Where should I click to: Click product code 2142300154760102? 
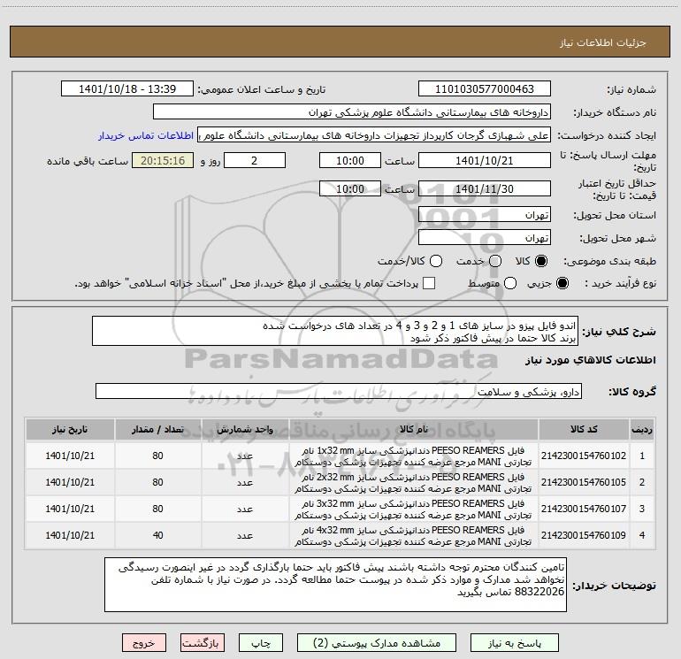(x=584, y=456)
